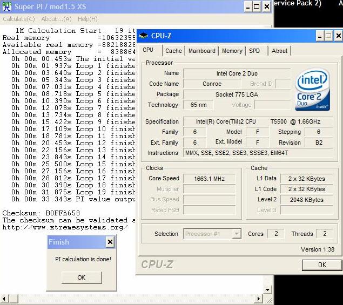Click the L1 Code value 2 x 32 KBytes
Viewport: 343px width, 305px height.
pos(306,189)
